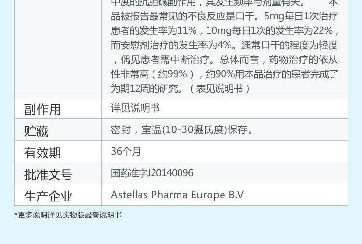Click the 批准文号 row label

(48, 174)
